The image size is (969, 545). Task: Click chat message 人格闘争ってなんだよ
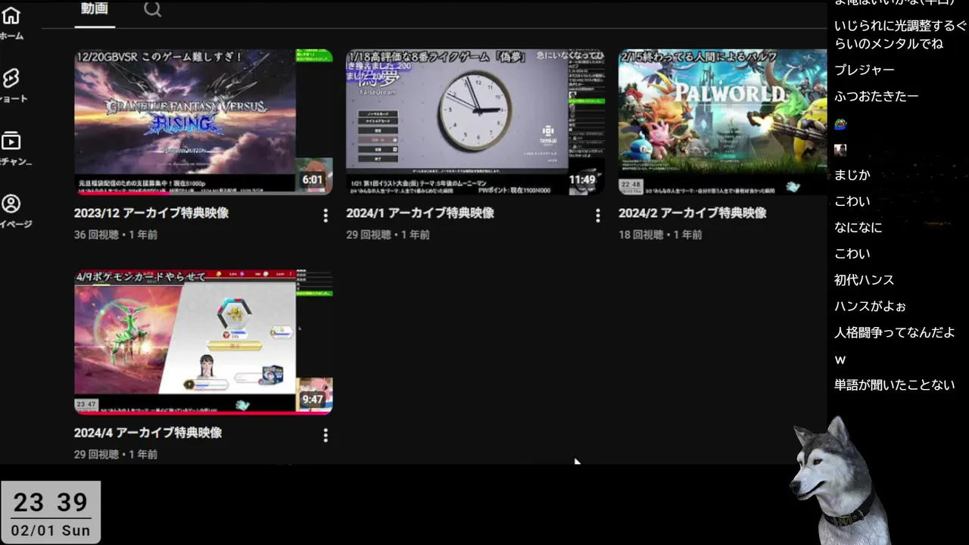(895, 332)
